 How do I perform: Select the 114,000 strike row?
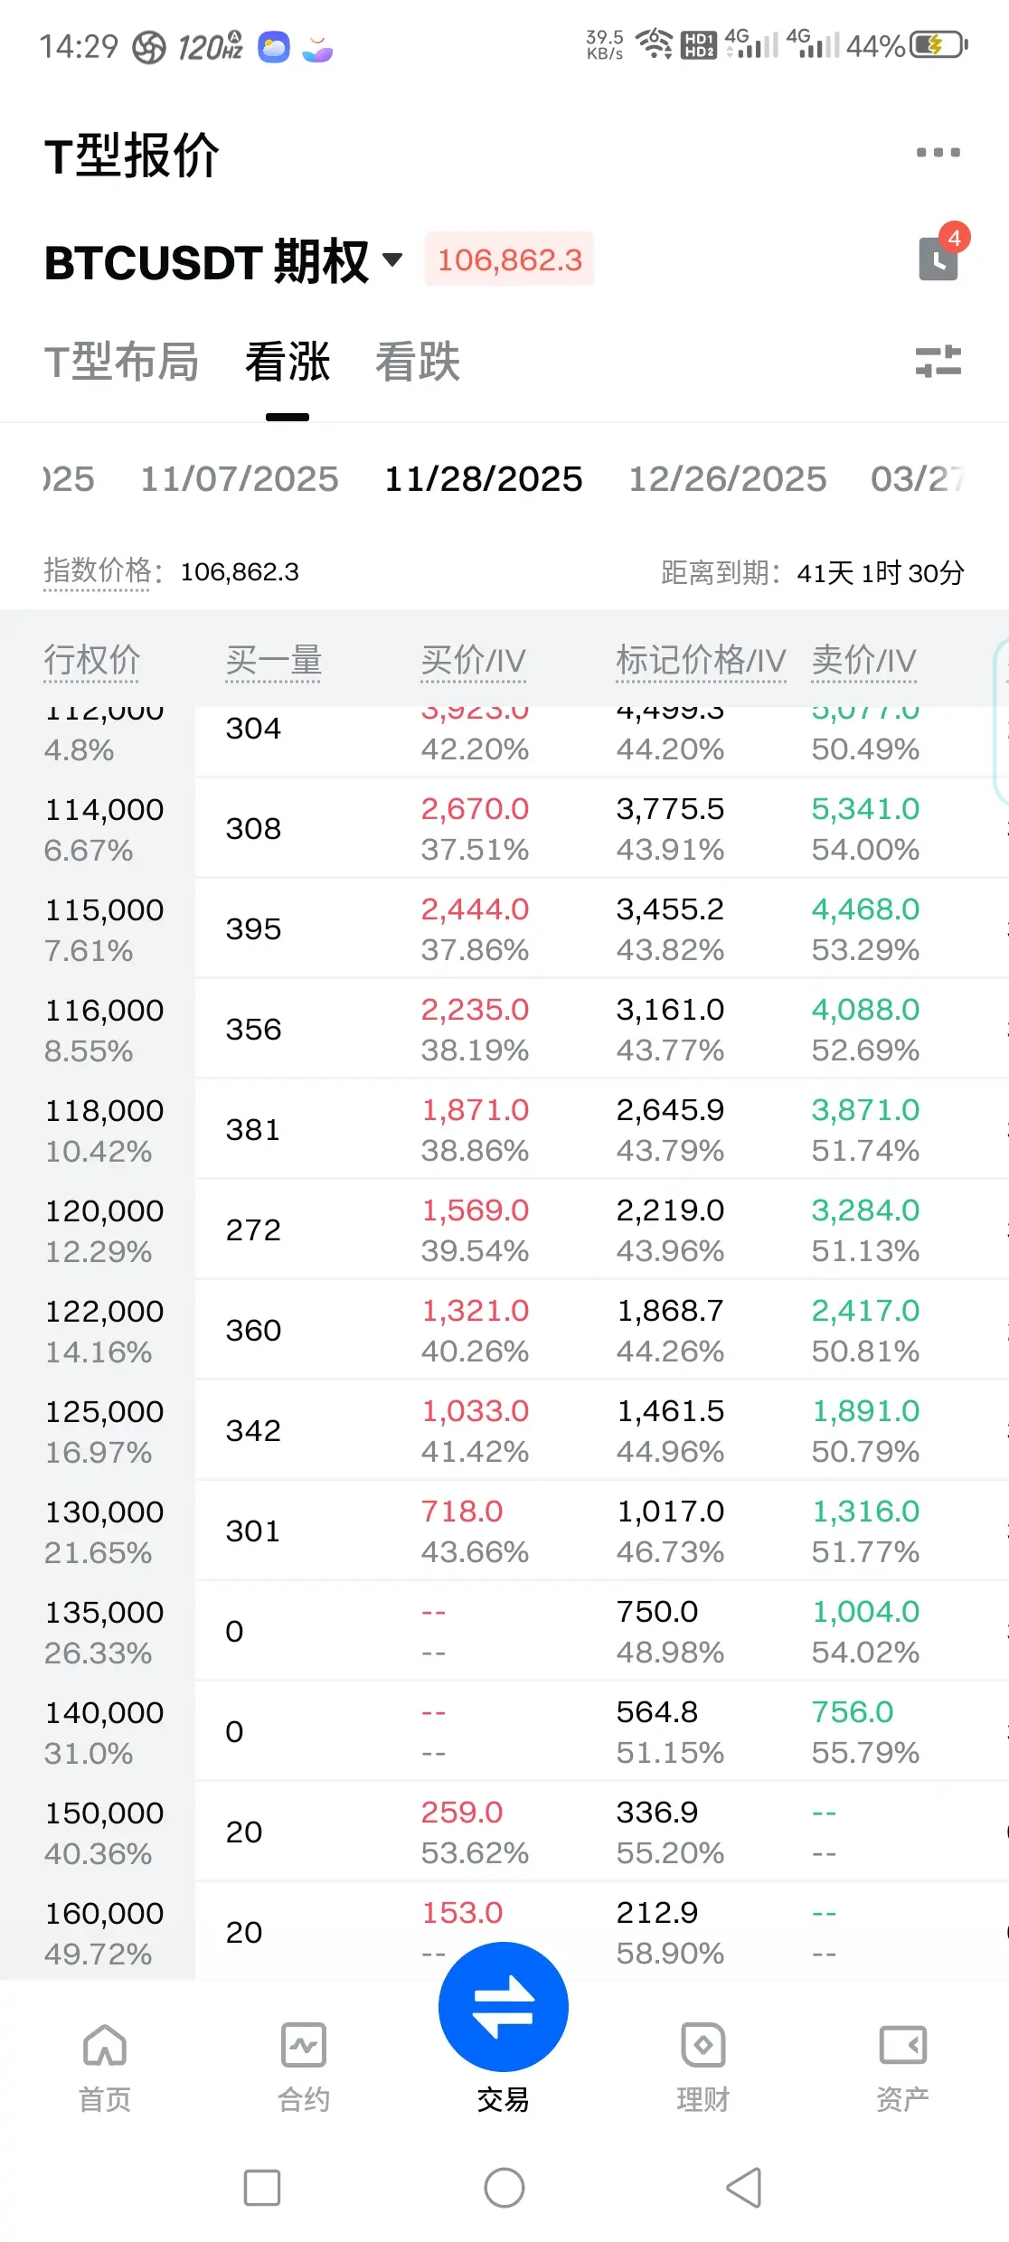(504, 828)
